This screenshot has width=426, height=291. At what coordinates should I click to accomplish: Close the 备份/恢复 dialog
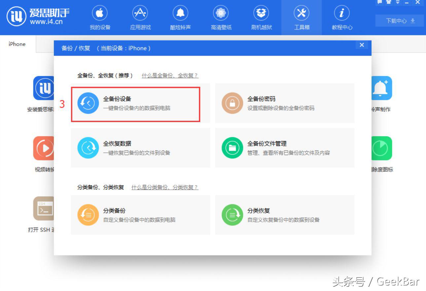[362, 45]
